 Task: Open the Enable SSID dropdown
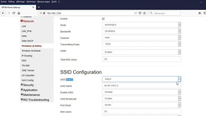coord(142,92)
